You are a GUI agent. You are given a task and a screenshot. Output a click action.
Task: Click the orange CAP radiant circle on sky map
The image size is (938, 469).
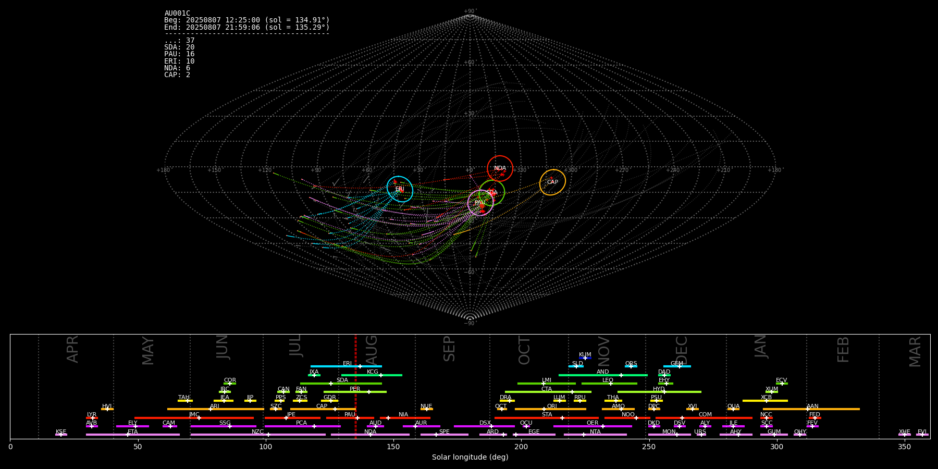[x=552, y=182]
